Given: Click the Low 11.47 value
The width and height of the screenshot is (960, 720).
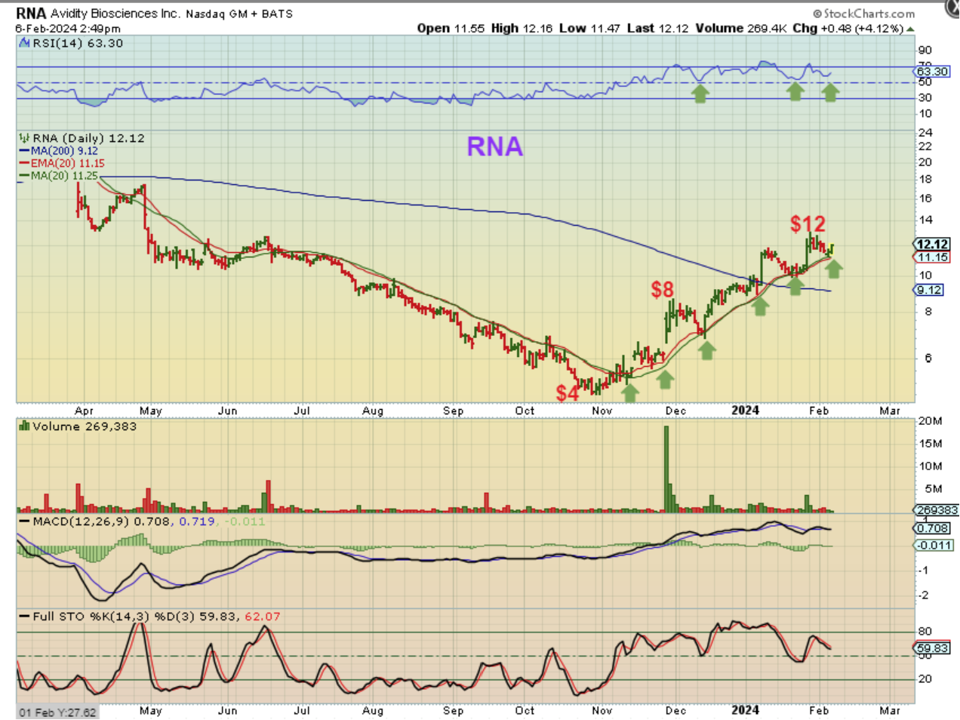Looking at the screenshot, I should [x=589, y=28].
